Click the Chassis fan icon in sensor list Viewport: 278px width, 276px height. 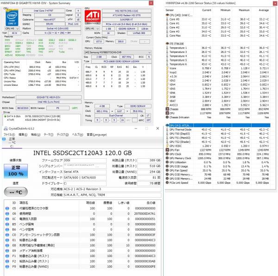pyautogui.click(x=167, y=109)
